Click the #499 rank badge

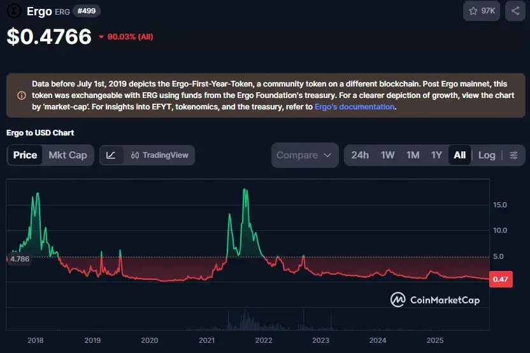87,11
